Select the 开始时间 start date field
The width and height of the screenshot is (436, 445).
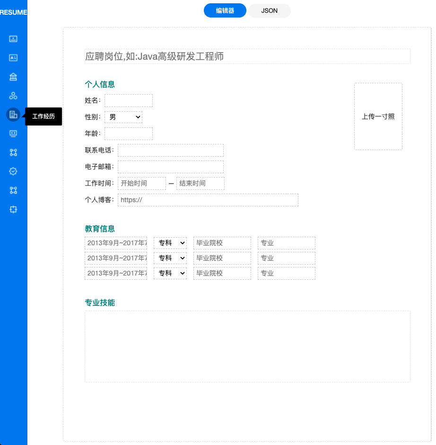tap(142, 183)
